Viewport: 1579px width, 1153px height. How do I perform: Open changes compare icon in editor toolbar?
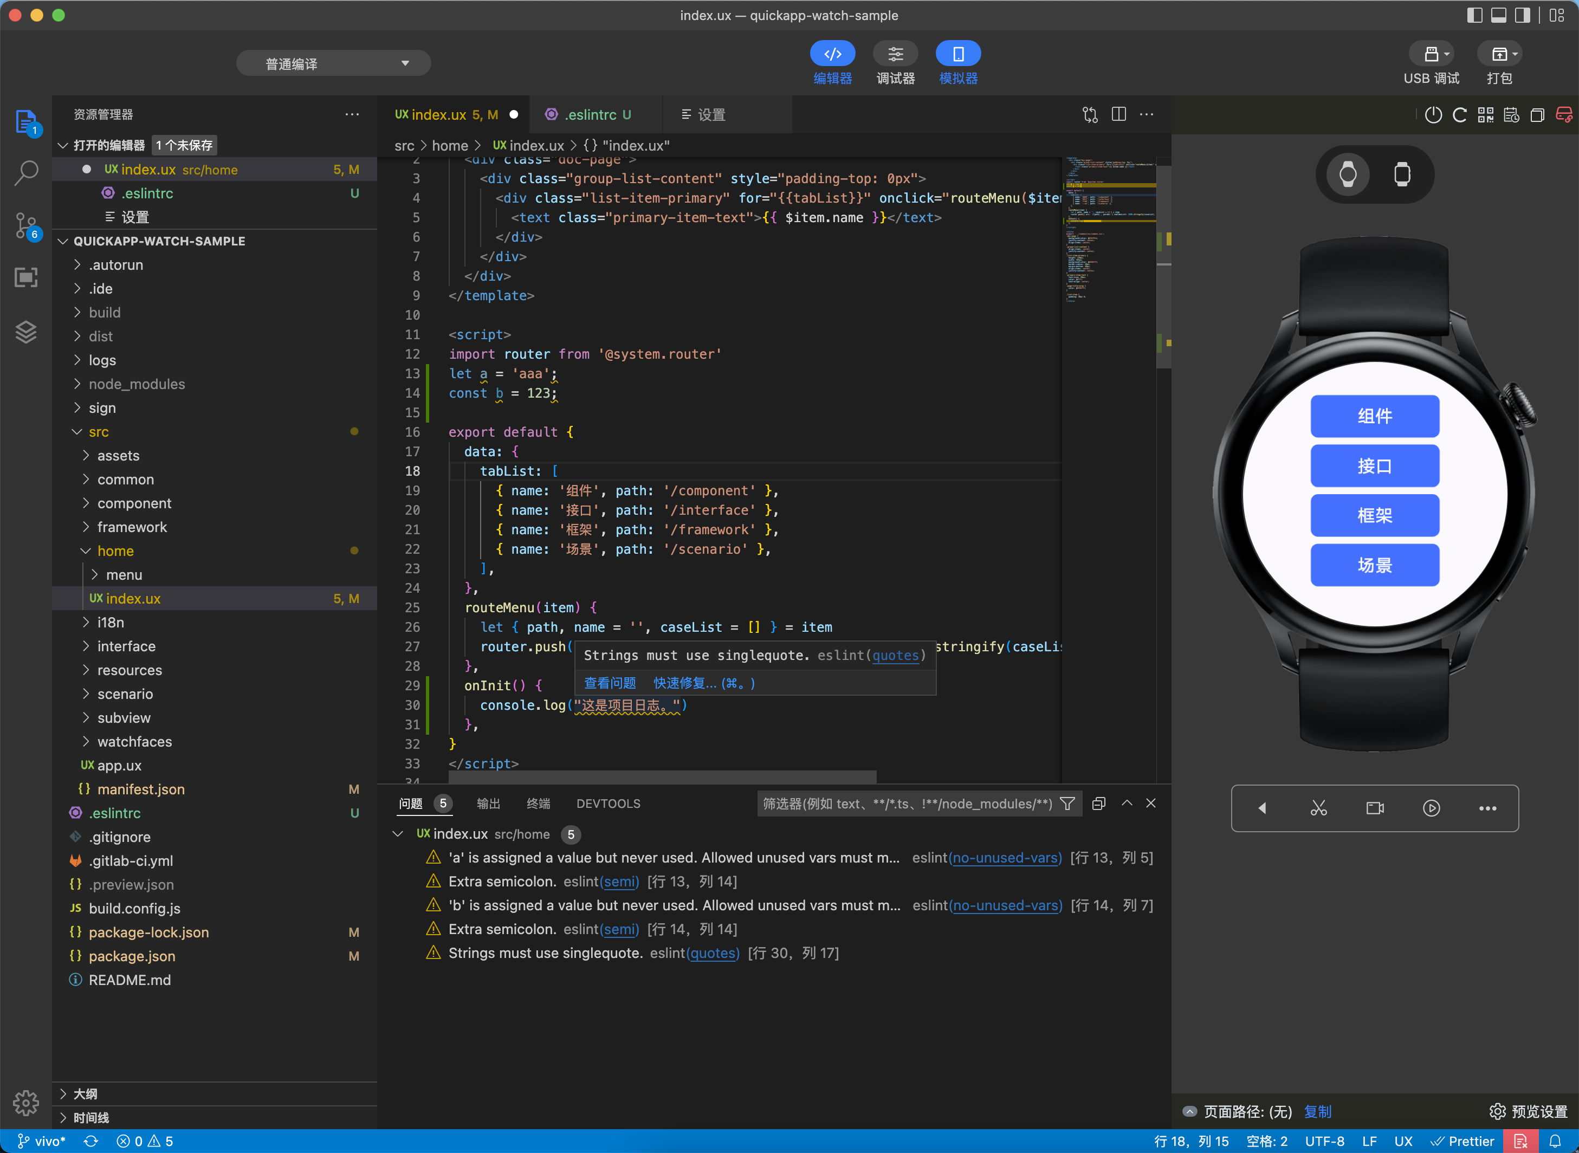pos(1090,114)
